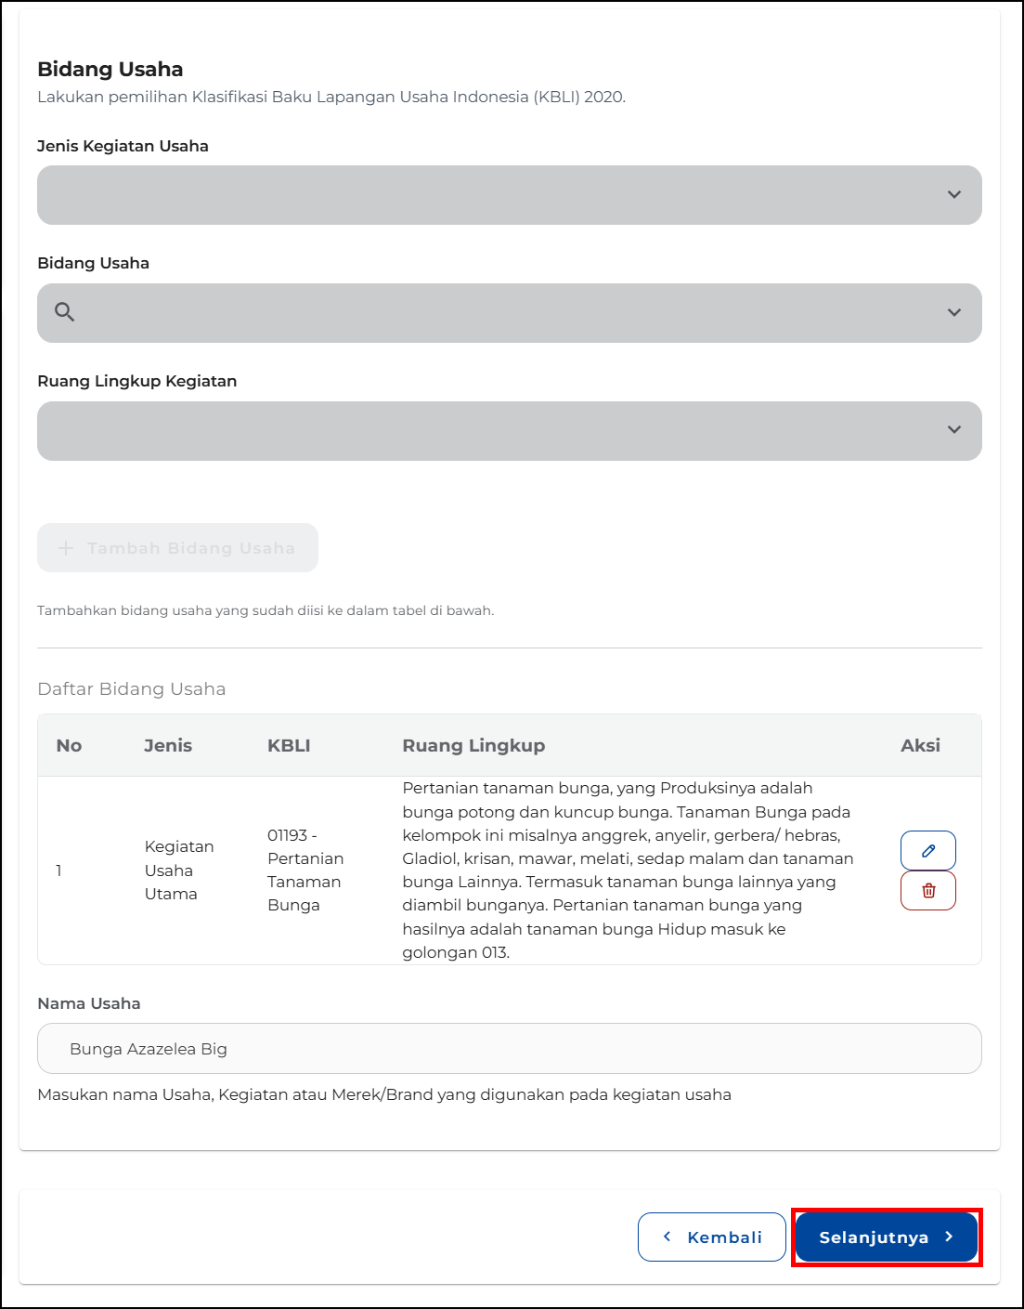Click the magnifier search icon in Bidang Usaha
Screen dimensions: 1024x1309
point(64,312)
